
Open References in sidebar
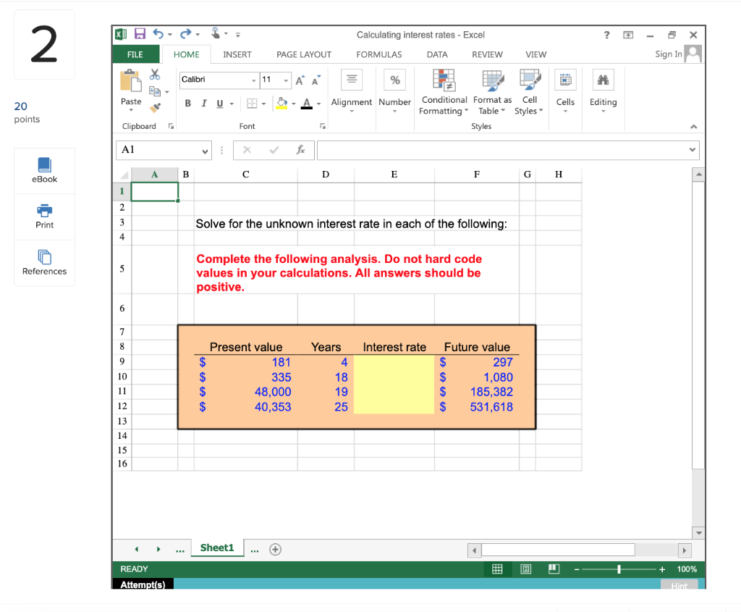pos(44,262)
